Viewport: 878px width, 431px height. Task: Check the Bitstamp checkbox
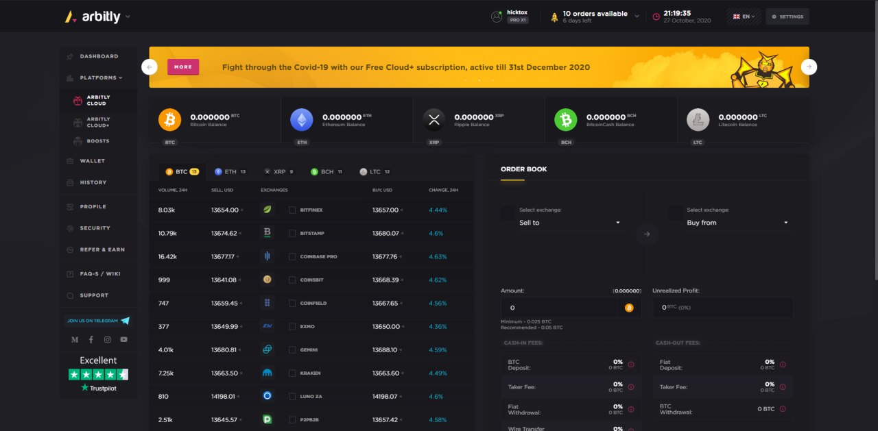[x=292, y=233]
